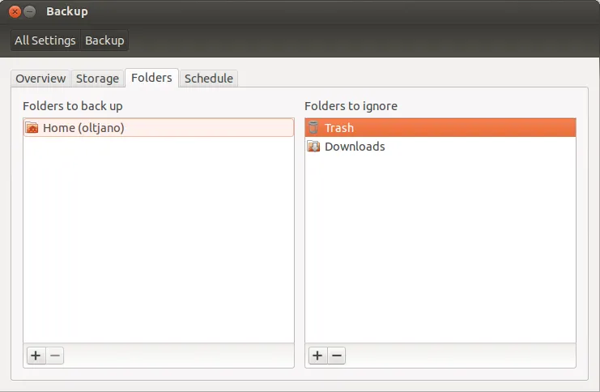
Task: Add a folder to back up with plus
Action: tap(36, 356)
